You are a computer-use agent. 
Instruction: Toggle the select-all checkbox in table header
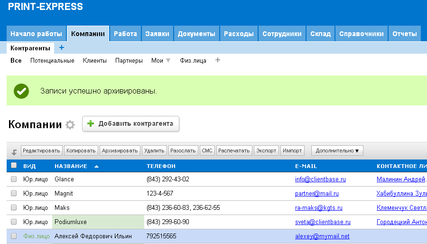click(14, 166)
